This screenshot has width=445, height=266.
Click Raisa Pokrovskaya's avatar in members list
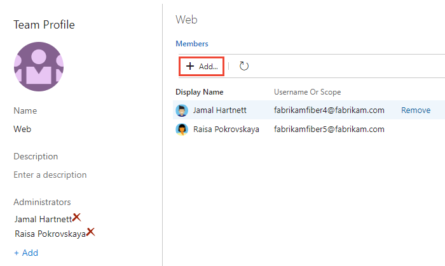coord(182,129)
